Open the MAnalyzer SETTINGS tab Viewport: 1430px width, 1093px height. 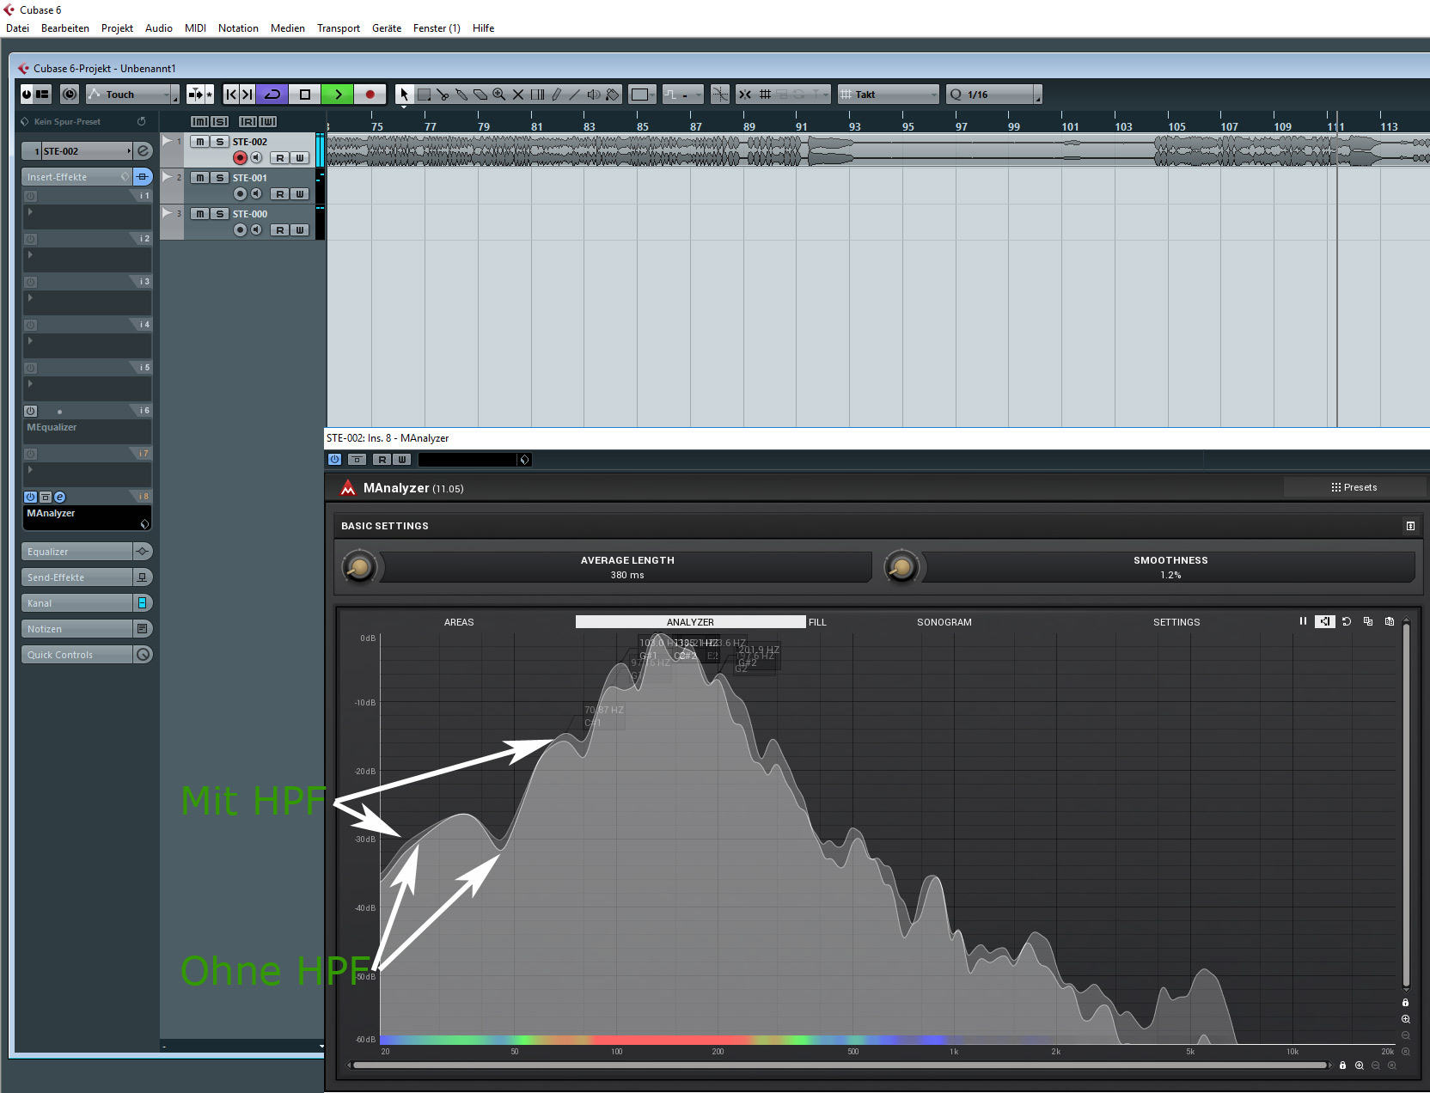(1176, 622)
